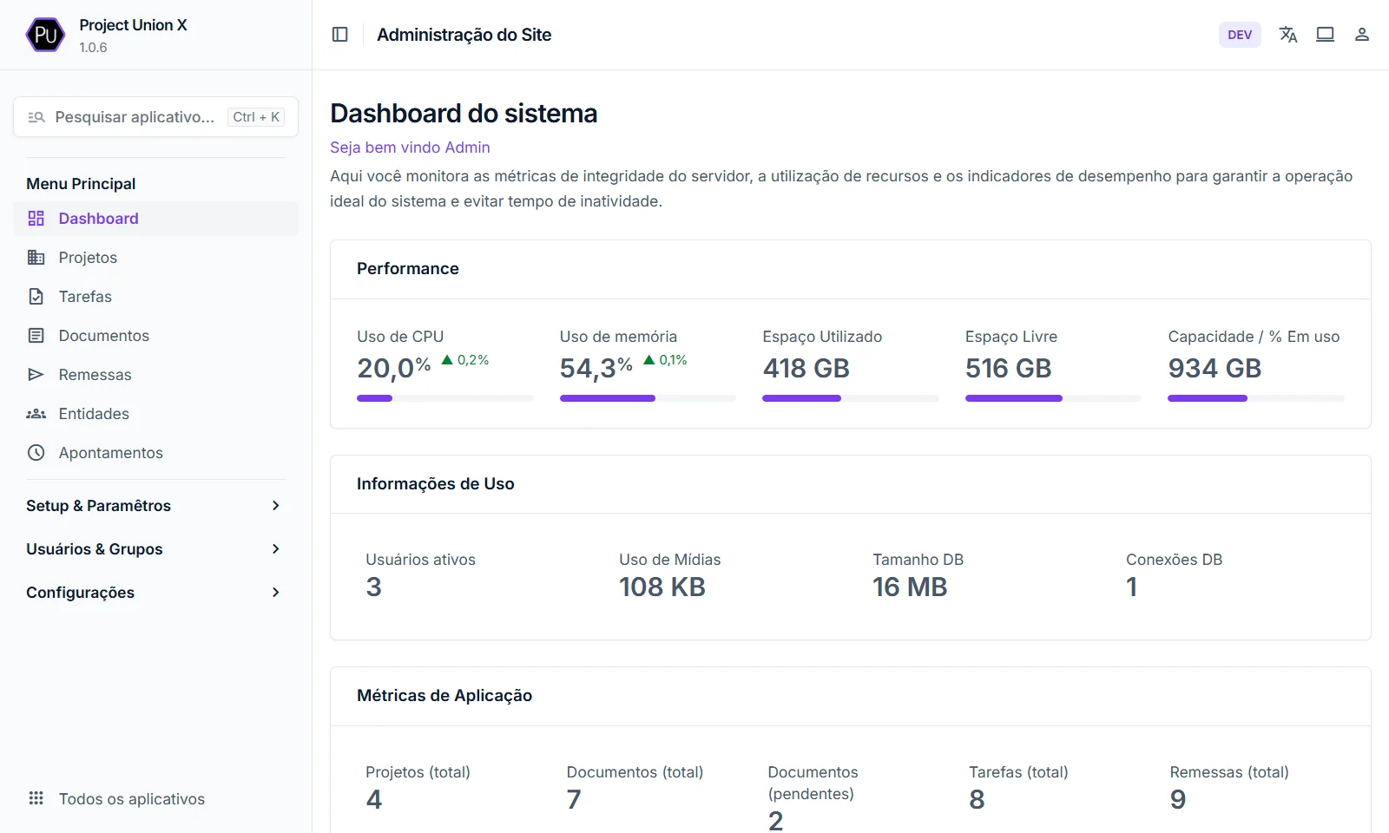
Task: Click the Uso de memória progress bar
Action: tap(647, 398)
